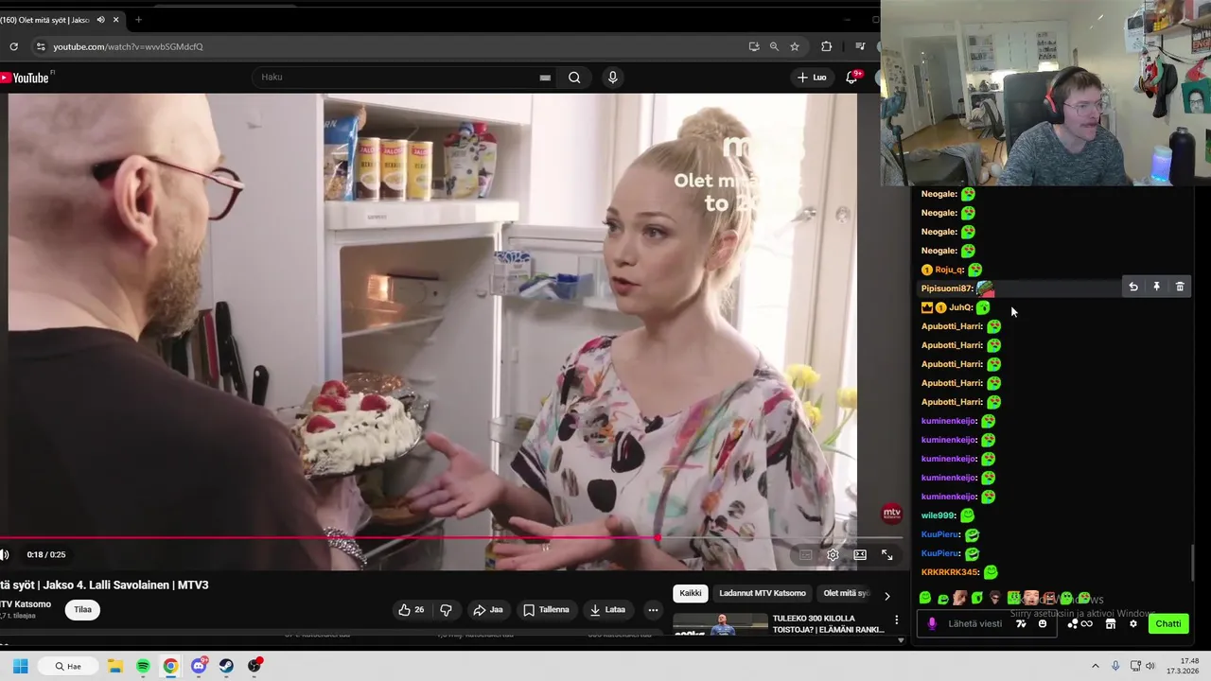Open chat settings gear
This screenshot has width=1211, height=681.
(x=1133, y=623)
